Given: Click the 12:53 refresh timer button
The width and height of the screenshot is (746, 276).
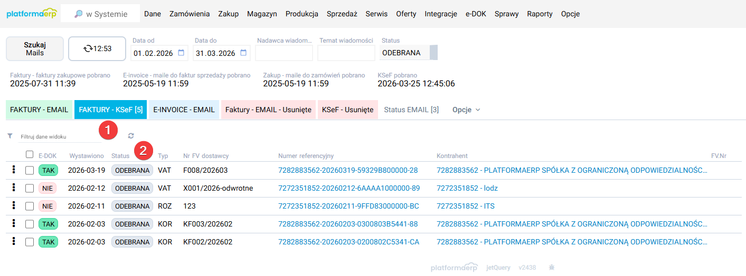Looking at the screenshot, I should pyautogui.click(x=97, y=49).
